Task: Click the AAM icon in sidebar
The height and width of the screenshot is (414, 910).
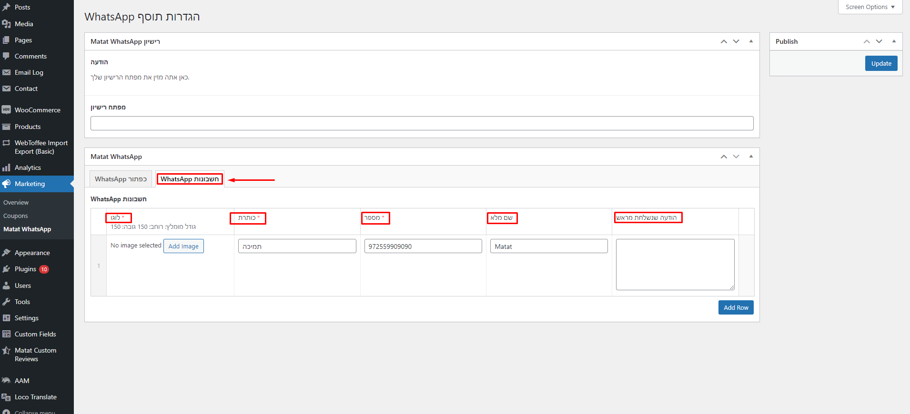Action: point(6,381)
